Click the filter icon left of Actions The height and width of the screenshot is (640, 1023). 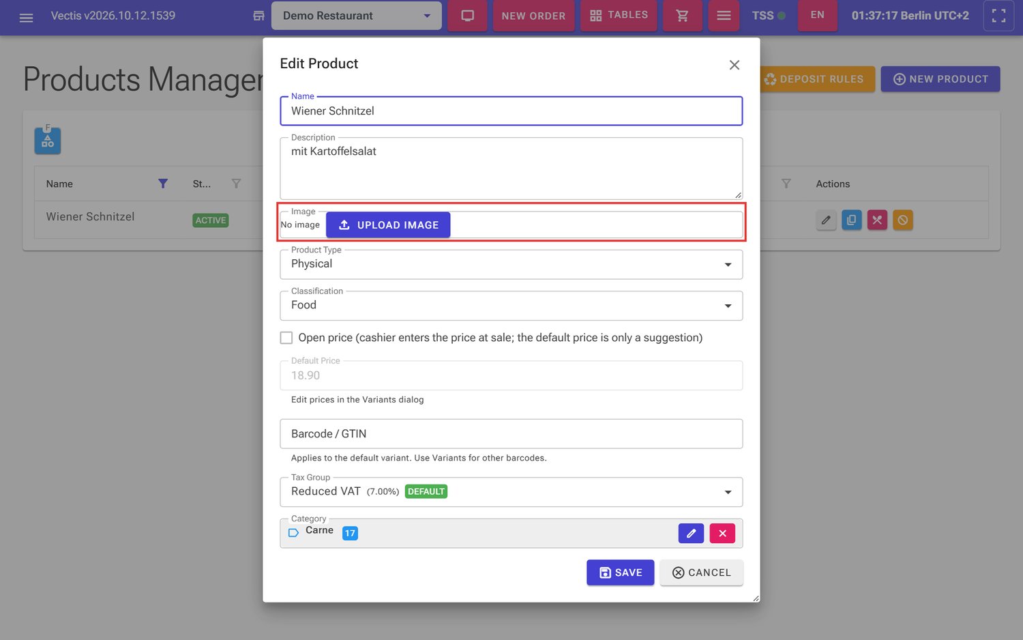click(x=786, y=184)
